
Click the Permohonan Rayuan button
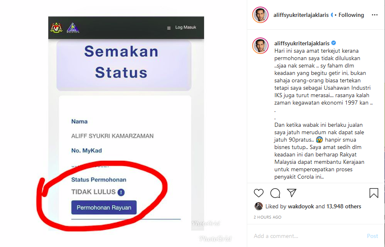pyautogui.click(x=104, y=207)
